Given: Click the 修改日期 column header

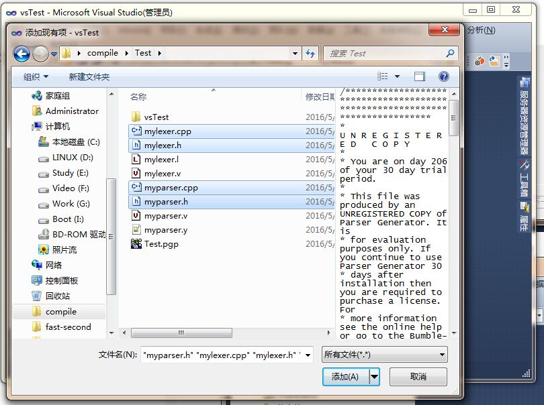Looking at the screenshot, I should (320, 97).
